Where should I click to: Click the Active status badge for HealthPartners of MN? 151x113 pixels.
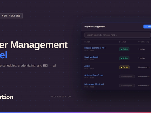tap(124, 49)
